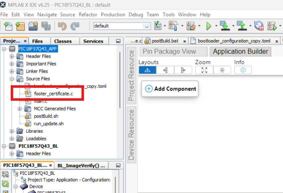The width and height of the screenshot is (283, 193).
Task: Click the Add Component button
Action: 170,89
